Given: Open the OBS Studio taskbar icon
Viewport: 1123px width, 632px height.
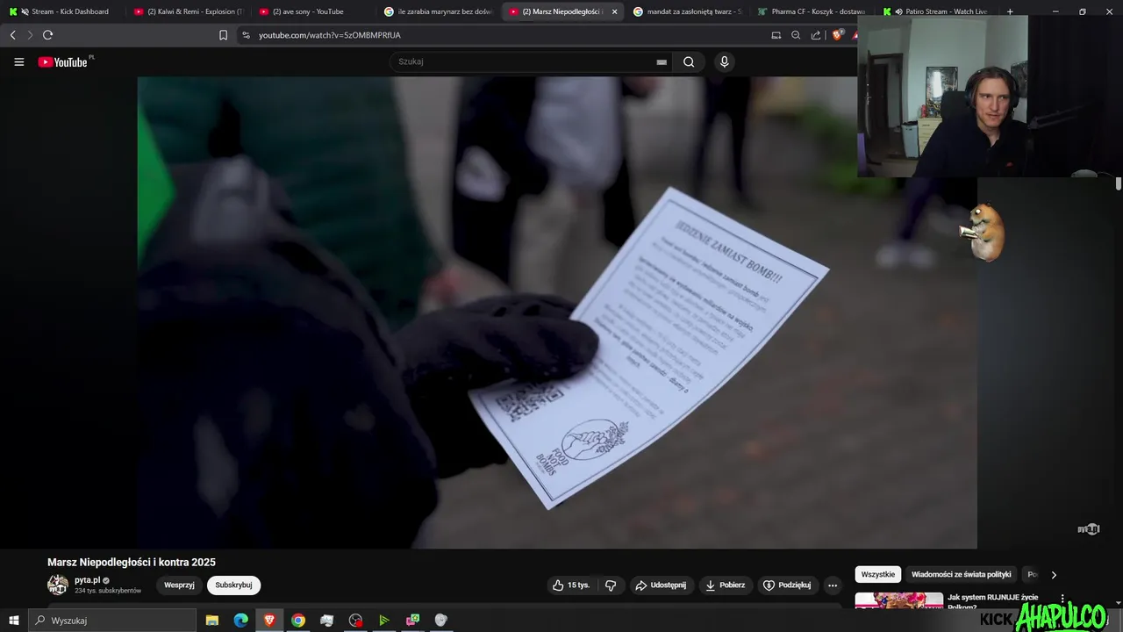Looking at the screenshot, I should [x=355, y=621].
